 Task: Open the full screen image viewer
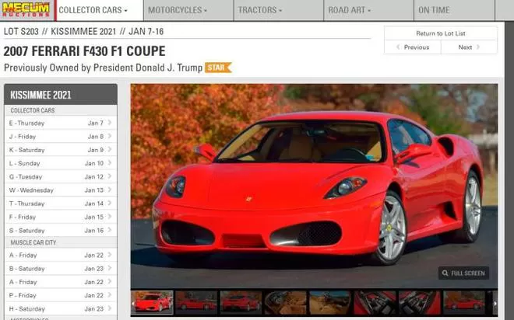463,273
